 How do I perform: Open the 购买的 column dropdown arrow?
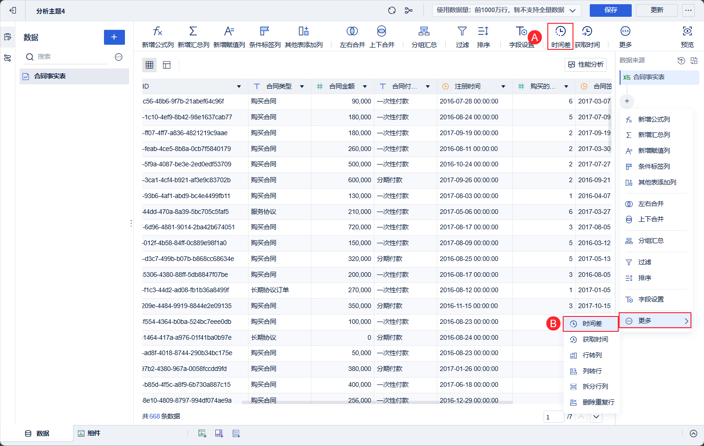click(566, 87)
